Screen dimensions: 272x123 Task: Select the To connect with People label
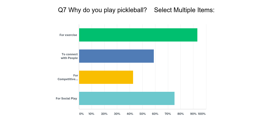[69, 56]
